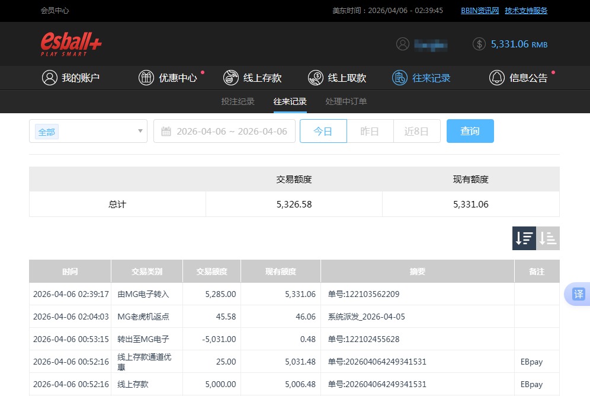Switch to the 投注纪录 tab
The height and width of the screenshot is (396, 590).
point(238,101)
